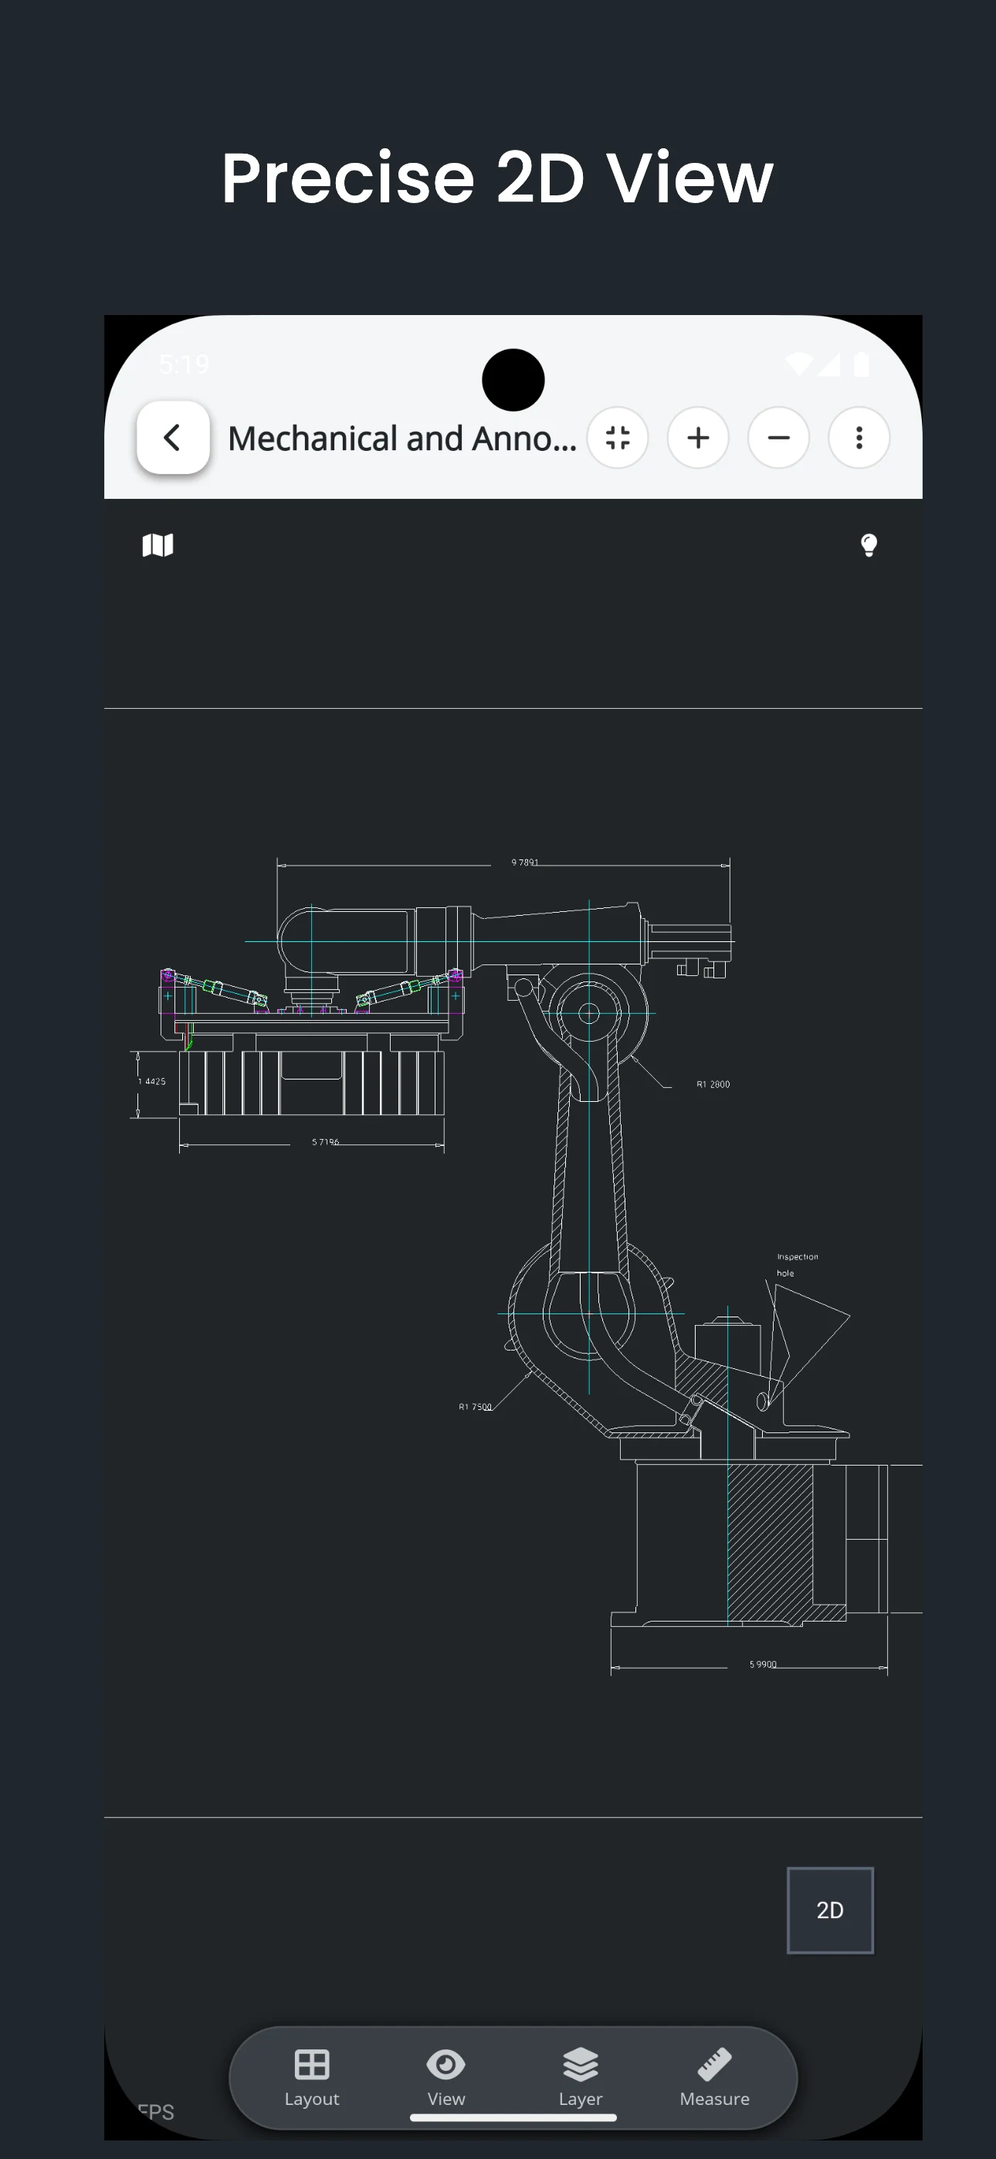This screenshot has width=996, height=2159.
Task: Click the fit-to-screen collapse icon
Action: 618,438
